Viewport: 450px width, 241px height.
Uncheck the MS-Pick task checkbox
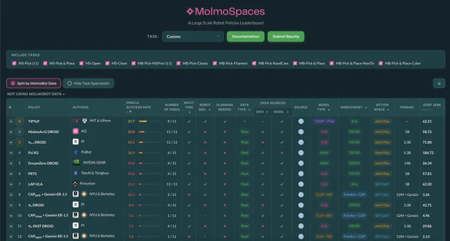pos(14,63)
